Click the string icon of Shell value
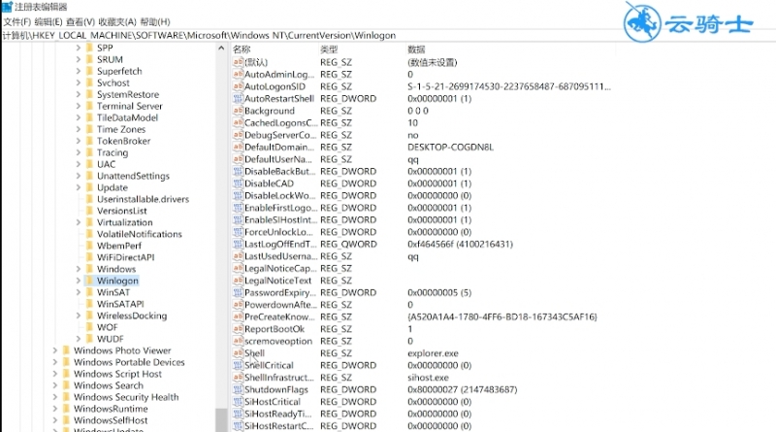The image size is (776, 432). pyautogui.click(x=238, y=353)
